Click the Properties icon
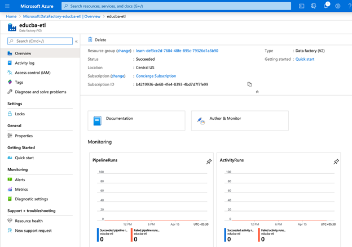This screenshot has height=247, width=352. pos(10,136)
